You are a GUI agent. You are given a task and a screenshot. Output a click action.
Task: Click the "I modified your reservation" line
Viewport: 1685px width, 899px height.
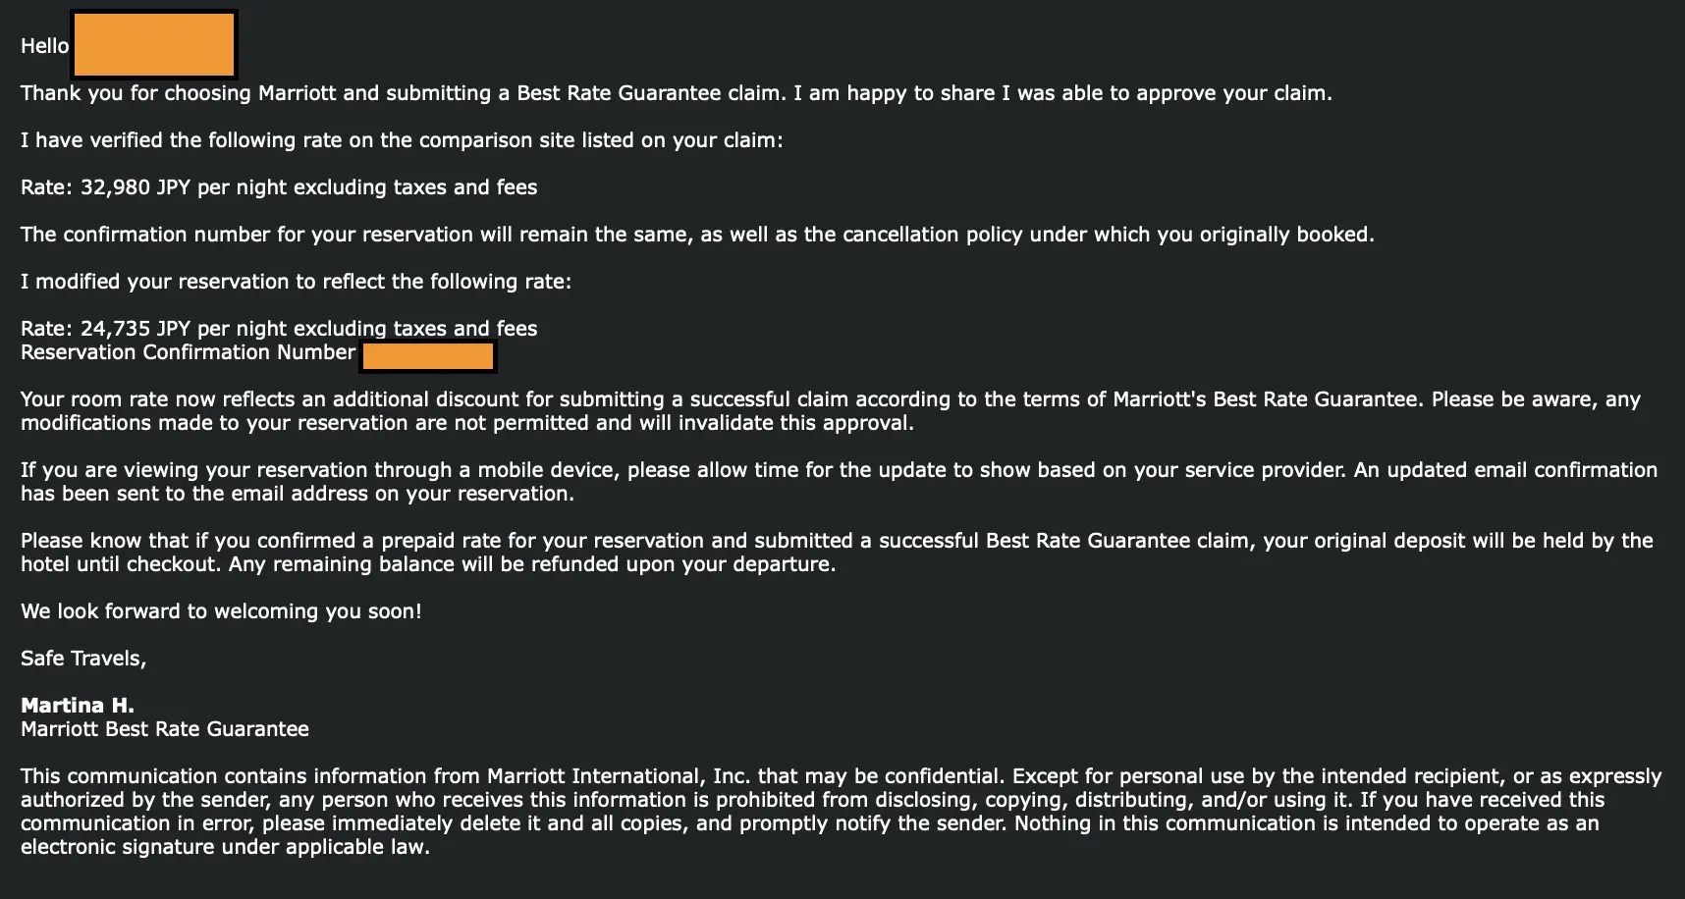coord(296,282)
